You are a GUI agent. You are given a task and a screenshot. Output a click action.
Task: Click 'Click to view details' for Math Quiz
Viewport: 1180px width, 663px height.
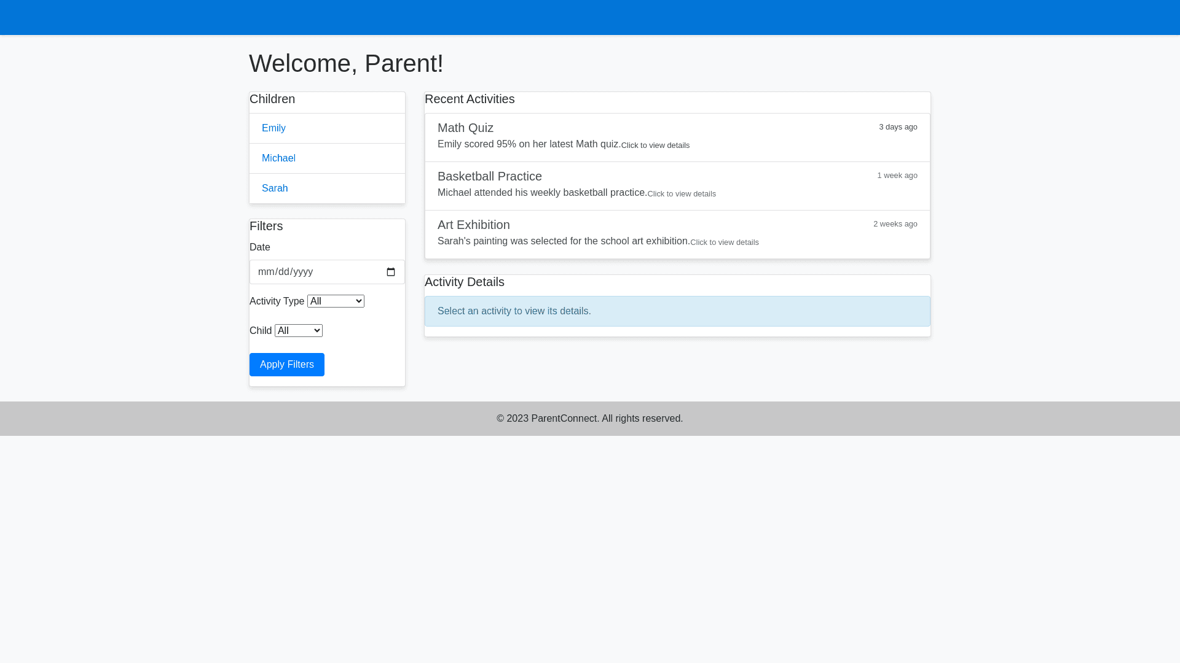point(655,145)
